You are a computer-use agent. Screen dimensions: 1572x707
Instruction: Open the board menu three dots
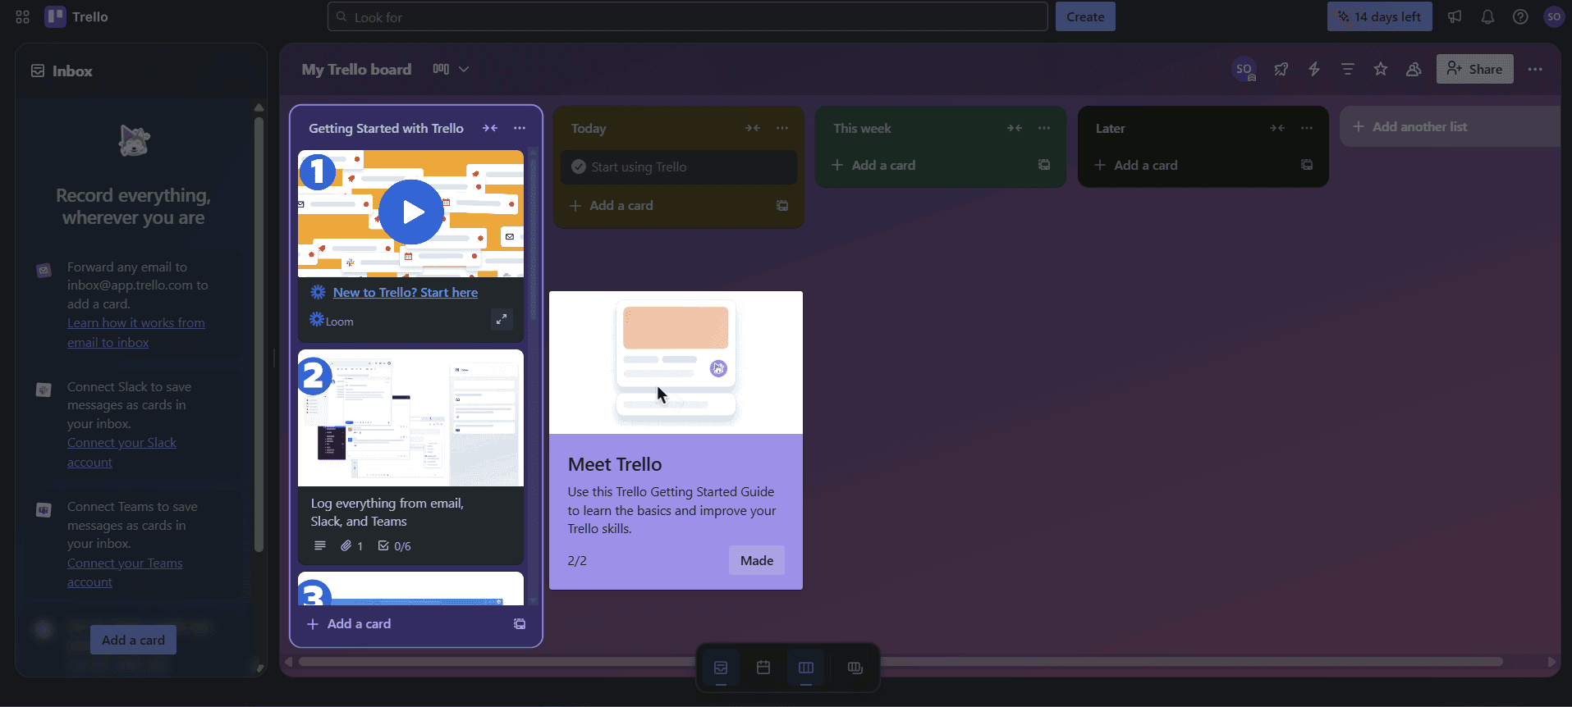click(x=1535, y=70)
